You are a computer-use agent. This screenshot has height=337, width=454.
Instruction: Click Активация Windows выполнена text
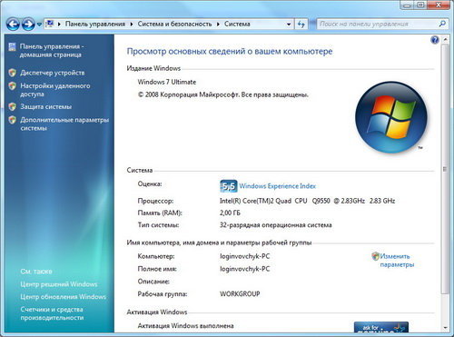[185, 326]
